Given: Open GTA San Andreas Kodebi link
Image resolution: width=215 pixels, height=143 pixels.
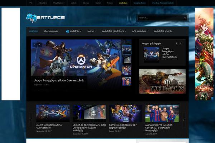Looking at the screenshot, I should 163,3.
